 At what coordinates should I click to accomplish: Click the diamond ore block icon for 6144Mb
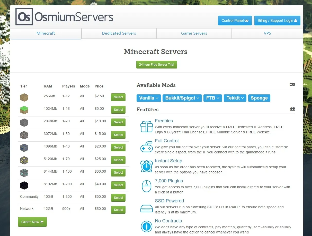(24, 173)
